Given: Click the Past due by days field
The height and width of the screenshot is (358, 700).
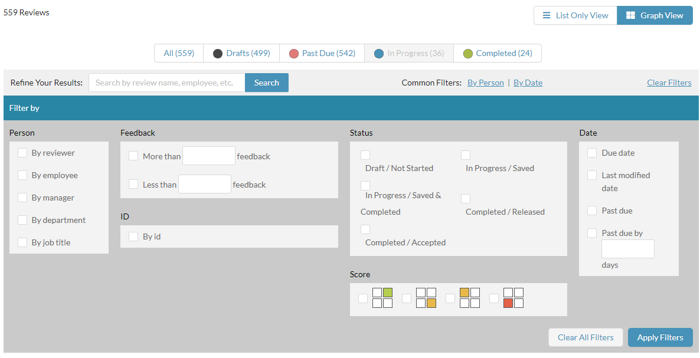Looking at the screenshot, I should [x=627, y=249].
